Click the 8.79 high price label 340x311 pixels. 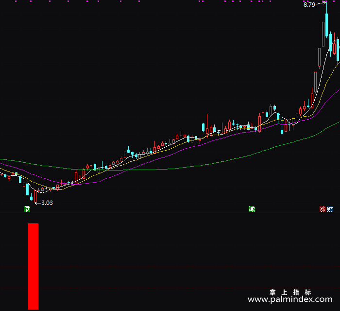[309, 5]
